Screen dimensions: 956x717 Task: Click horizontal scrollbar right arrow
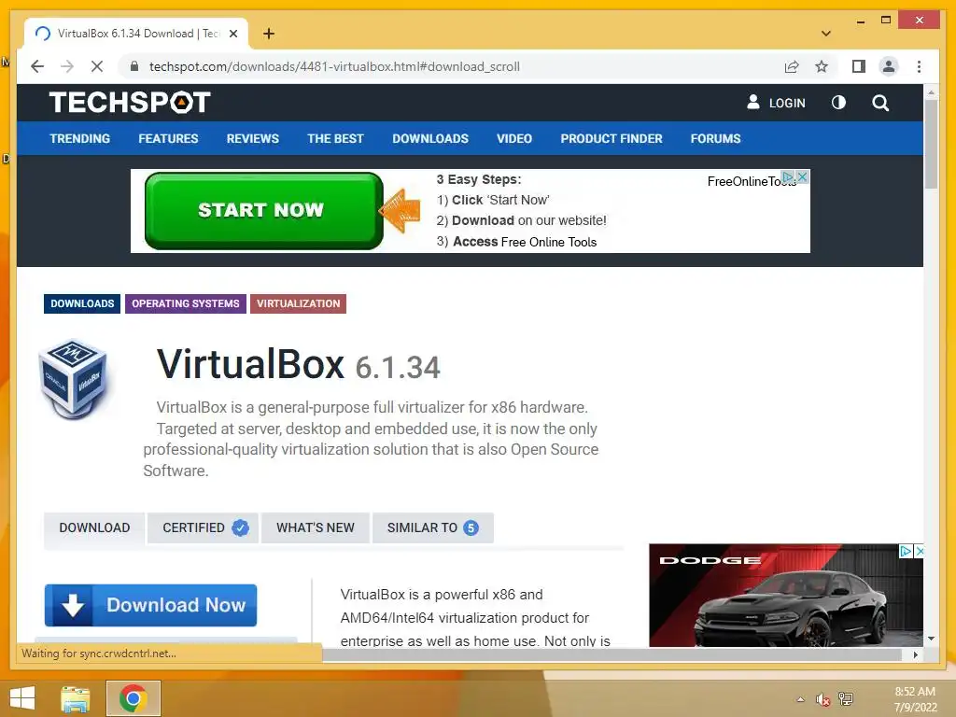pos(915,654)
